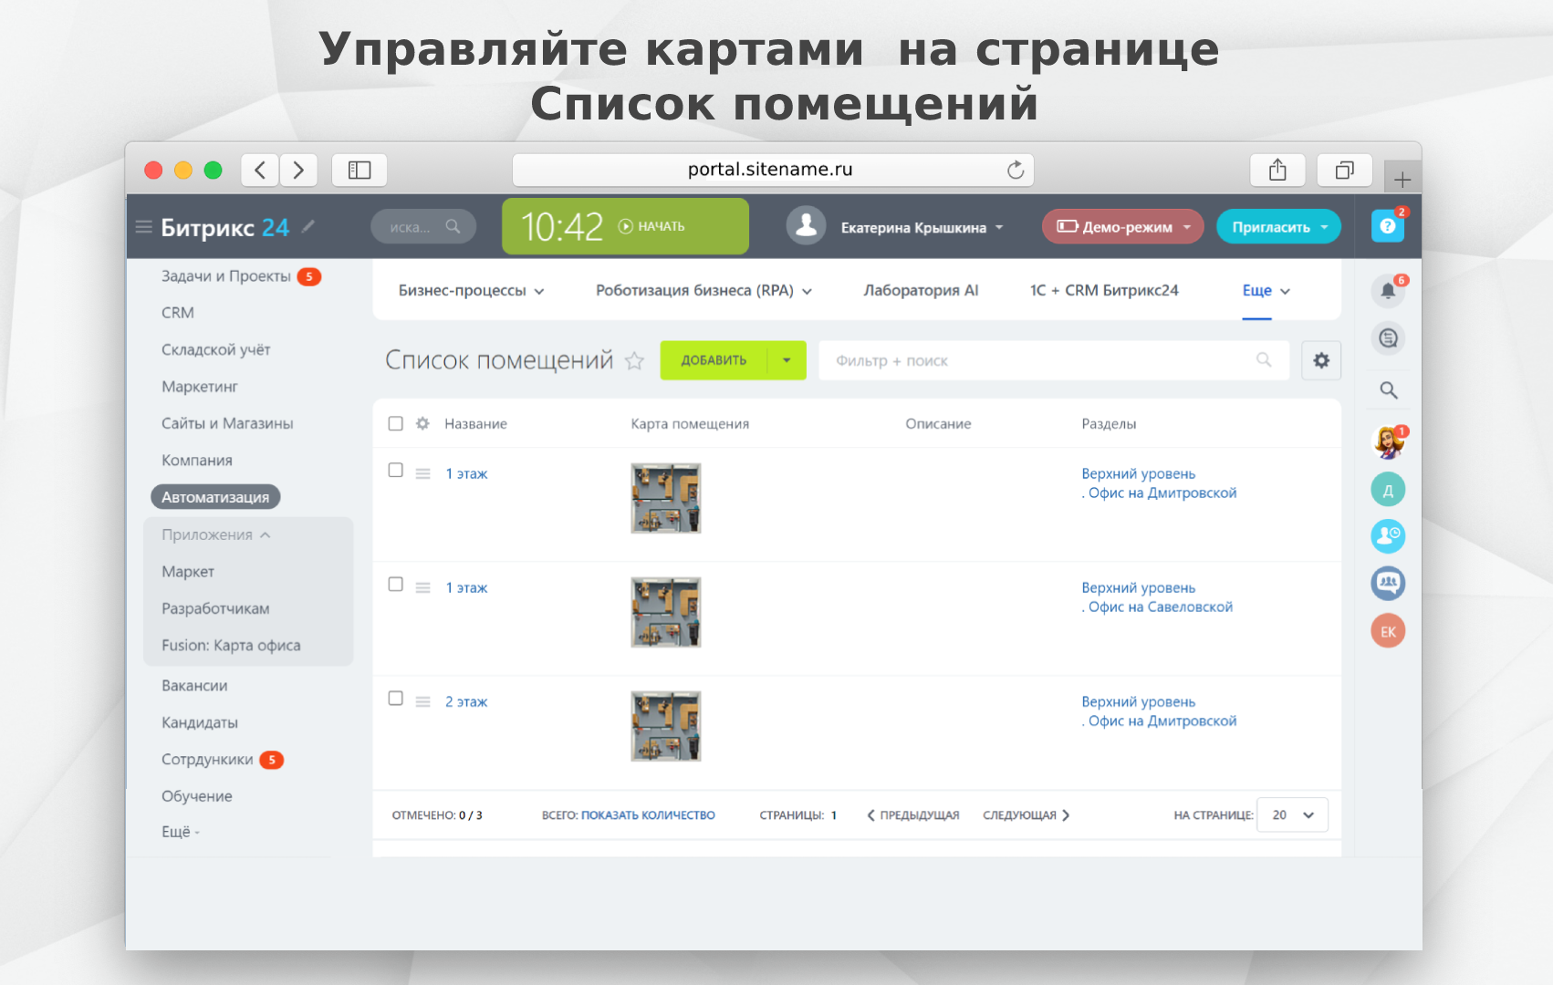Click ПОКАЗАТЬ КОЛИЧЕСТВО link
The width and height of the screenshot is (1553, 985).
point(648,815)
